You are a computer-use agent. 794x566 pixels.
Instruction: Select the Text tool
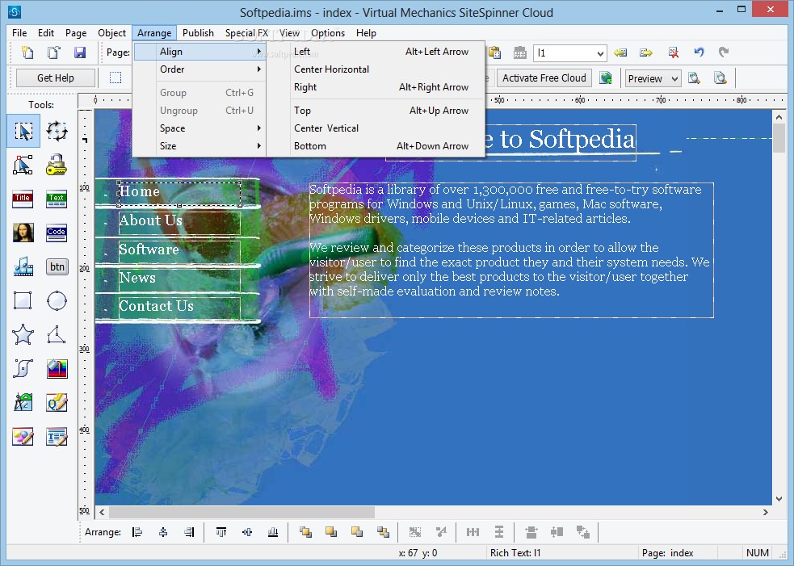pyautogui.click(x=57, y=199)
